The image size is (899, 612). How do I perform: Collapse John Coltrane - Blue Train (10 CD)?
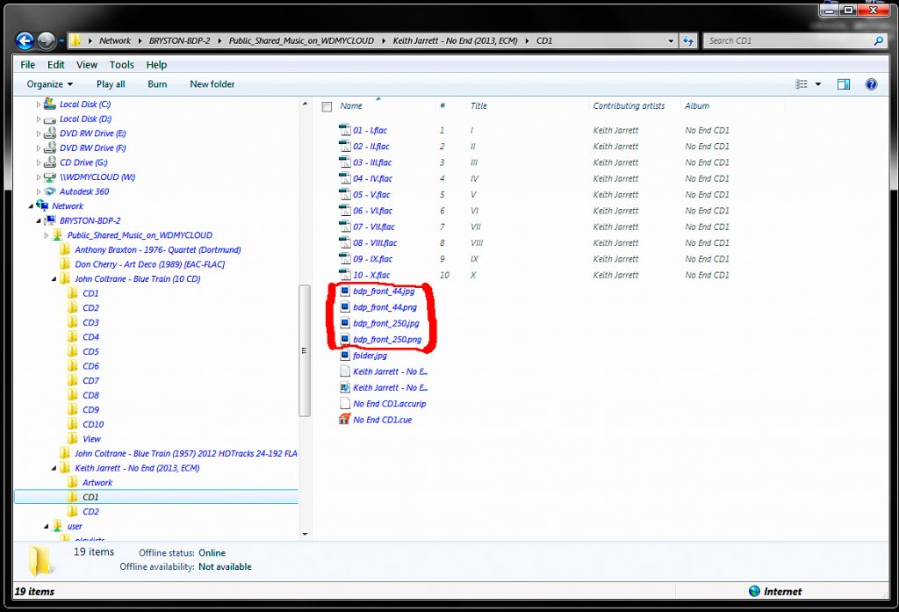(54, 279)
